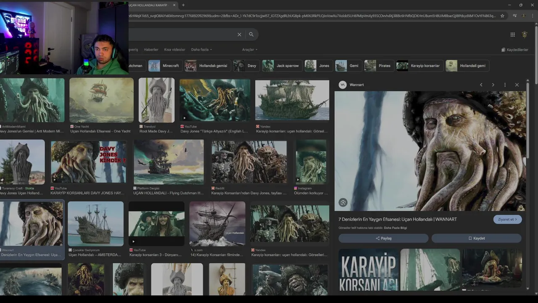Viewport: 538px width, 303px height.
Task: Open a new browser tab
Action: (x=183, y=5)
